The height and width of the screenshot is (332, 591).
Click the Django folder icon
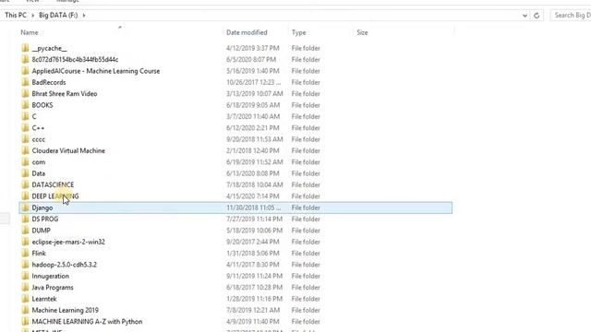(x=25, y=207)
